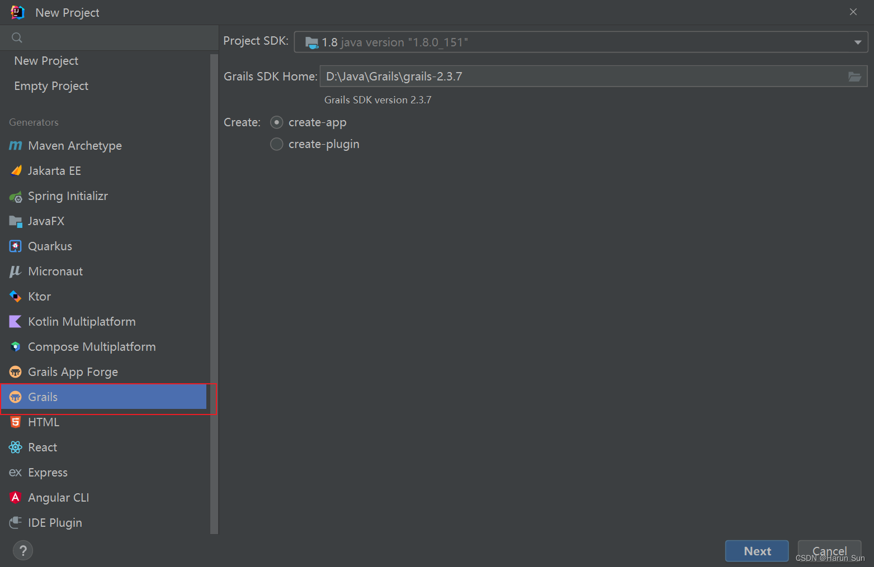Screen dimensions: 874x567
Task: Click the Express ex icon
Action: (16, 473)
